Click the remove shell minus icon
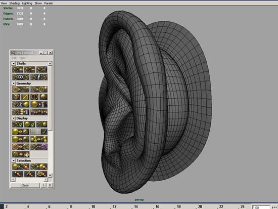The image size is (278, 209). pos(30,69)
